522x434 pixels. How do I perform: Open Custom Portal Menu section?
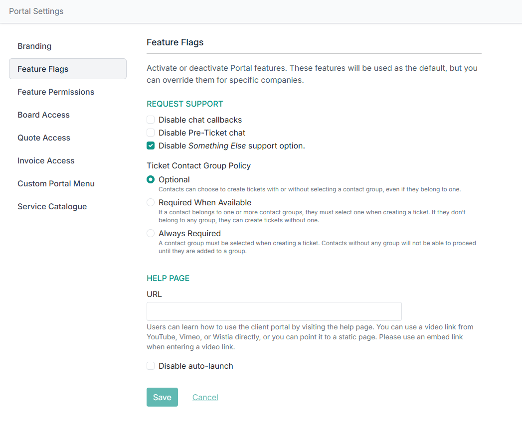(56, 184)
